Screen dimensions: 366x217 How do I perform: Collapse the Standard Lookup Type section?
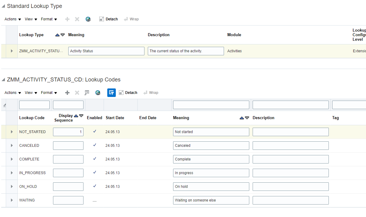point(3,5)
